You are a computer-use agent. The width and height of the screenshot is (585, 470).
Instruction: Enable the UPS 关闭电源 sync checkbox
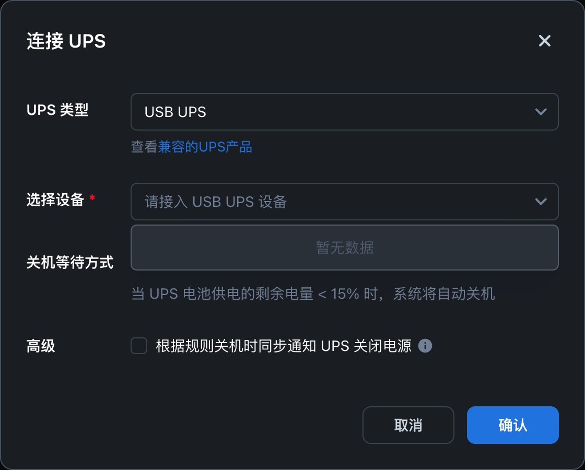[139, 346]
